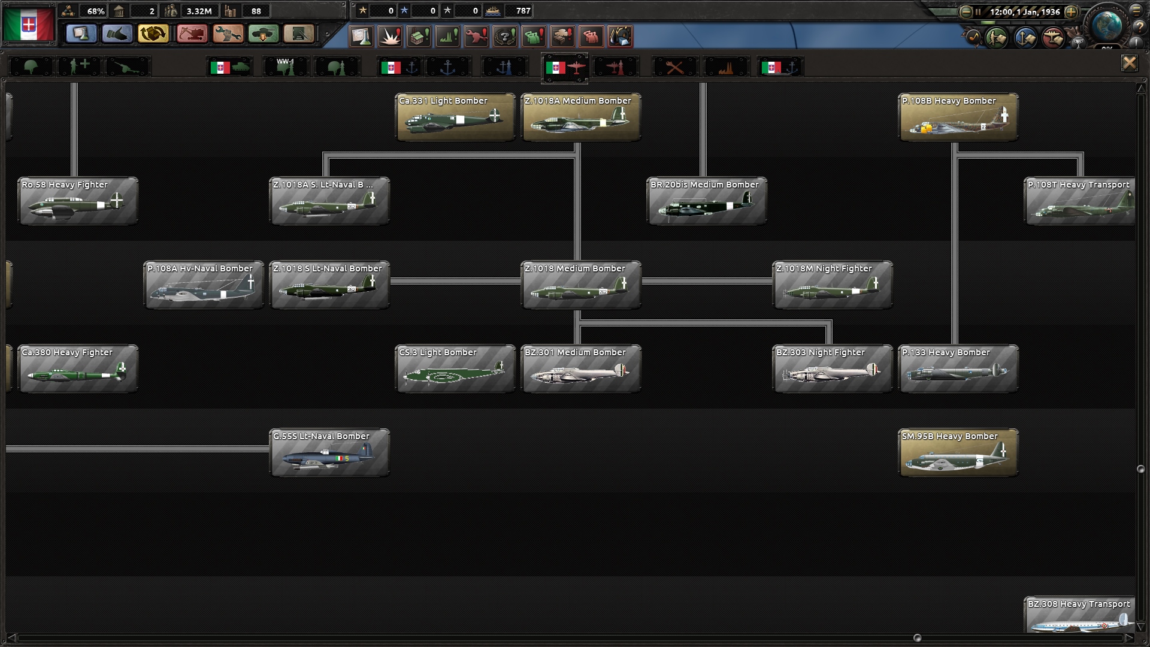Click the horizontal scrollbar handle
The width and height of the screenshot is (1150, 647).
click(917, 638)
